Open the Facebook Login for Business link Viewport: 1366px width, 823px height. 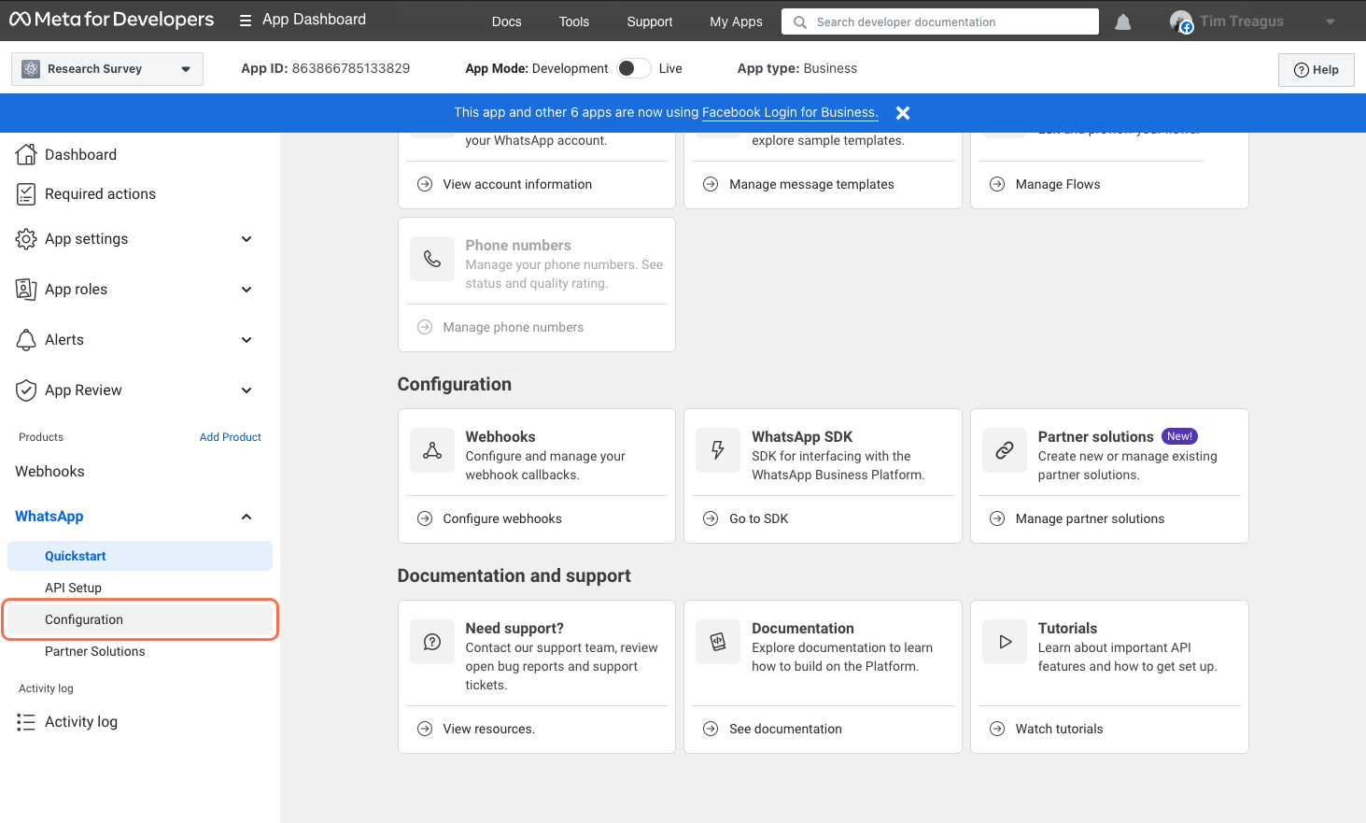click(790, 112)
